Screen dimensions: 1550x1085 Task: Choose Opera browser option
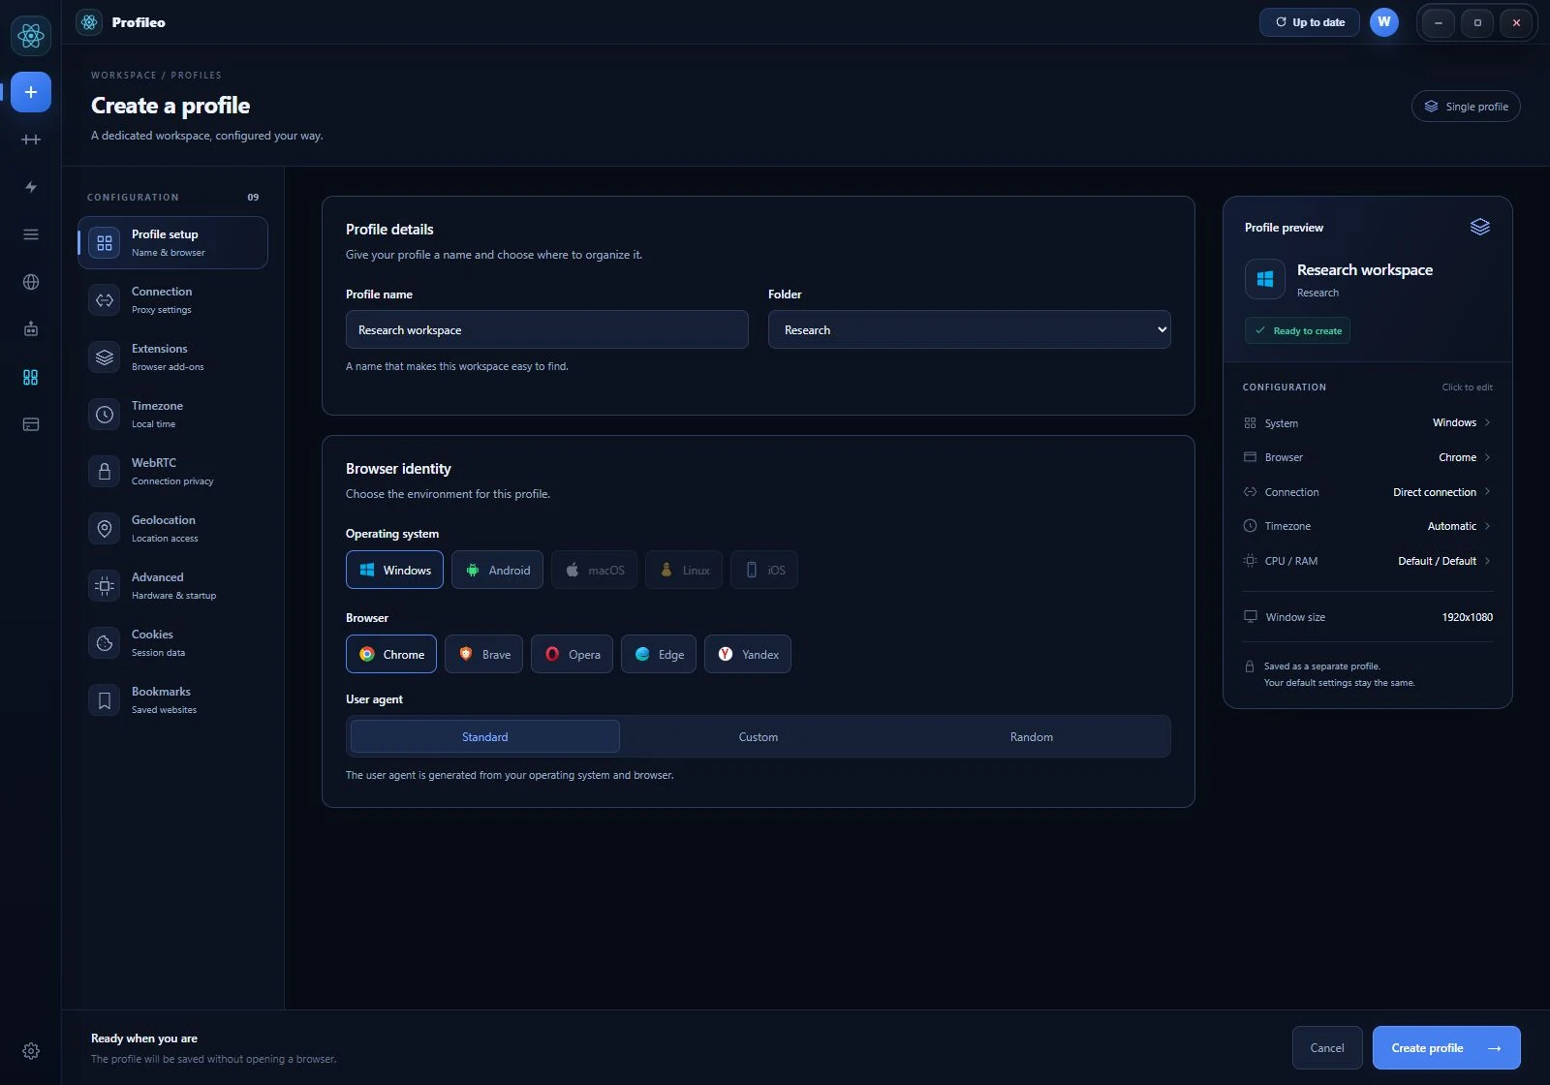coord(572,654)
